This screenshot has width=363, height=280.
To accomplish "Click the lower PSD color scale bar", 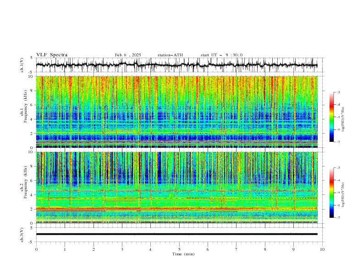I will 332,193.
